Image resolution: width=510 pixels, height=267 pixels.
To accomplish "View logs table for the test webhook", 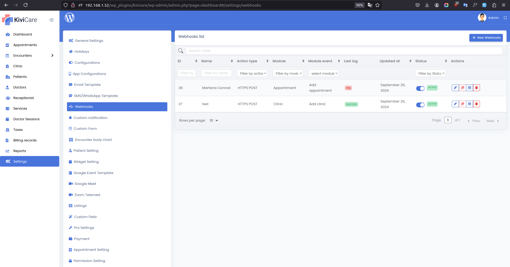I will pos(469,104).
